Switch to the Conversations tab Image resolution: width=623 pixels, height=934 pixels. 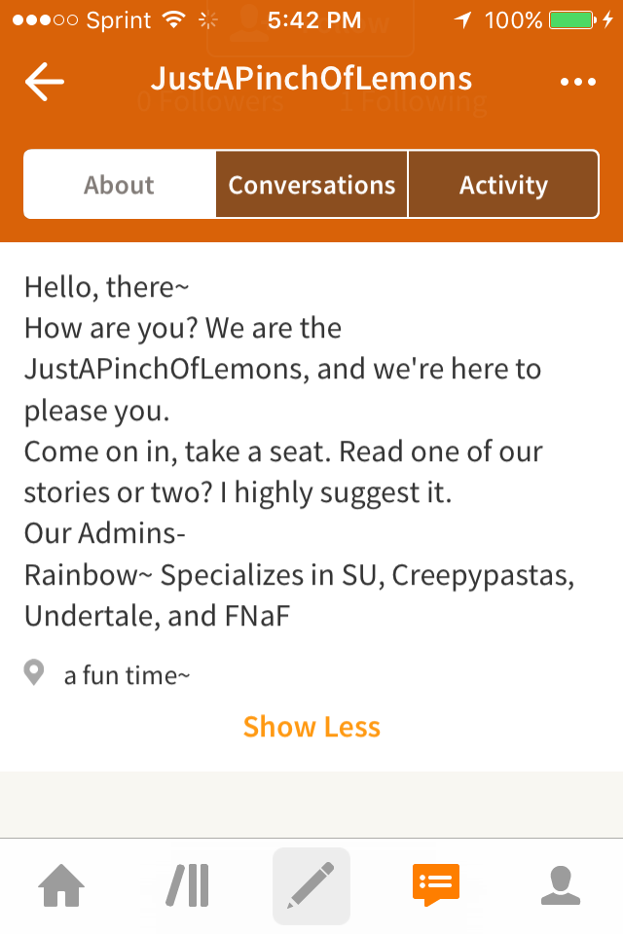(x=311, y=185)
